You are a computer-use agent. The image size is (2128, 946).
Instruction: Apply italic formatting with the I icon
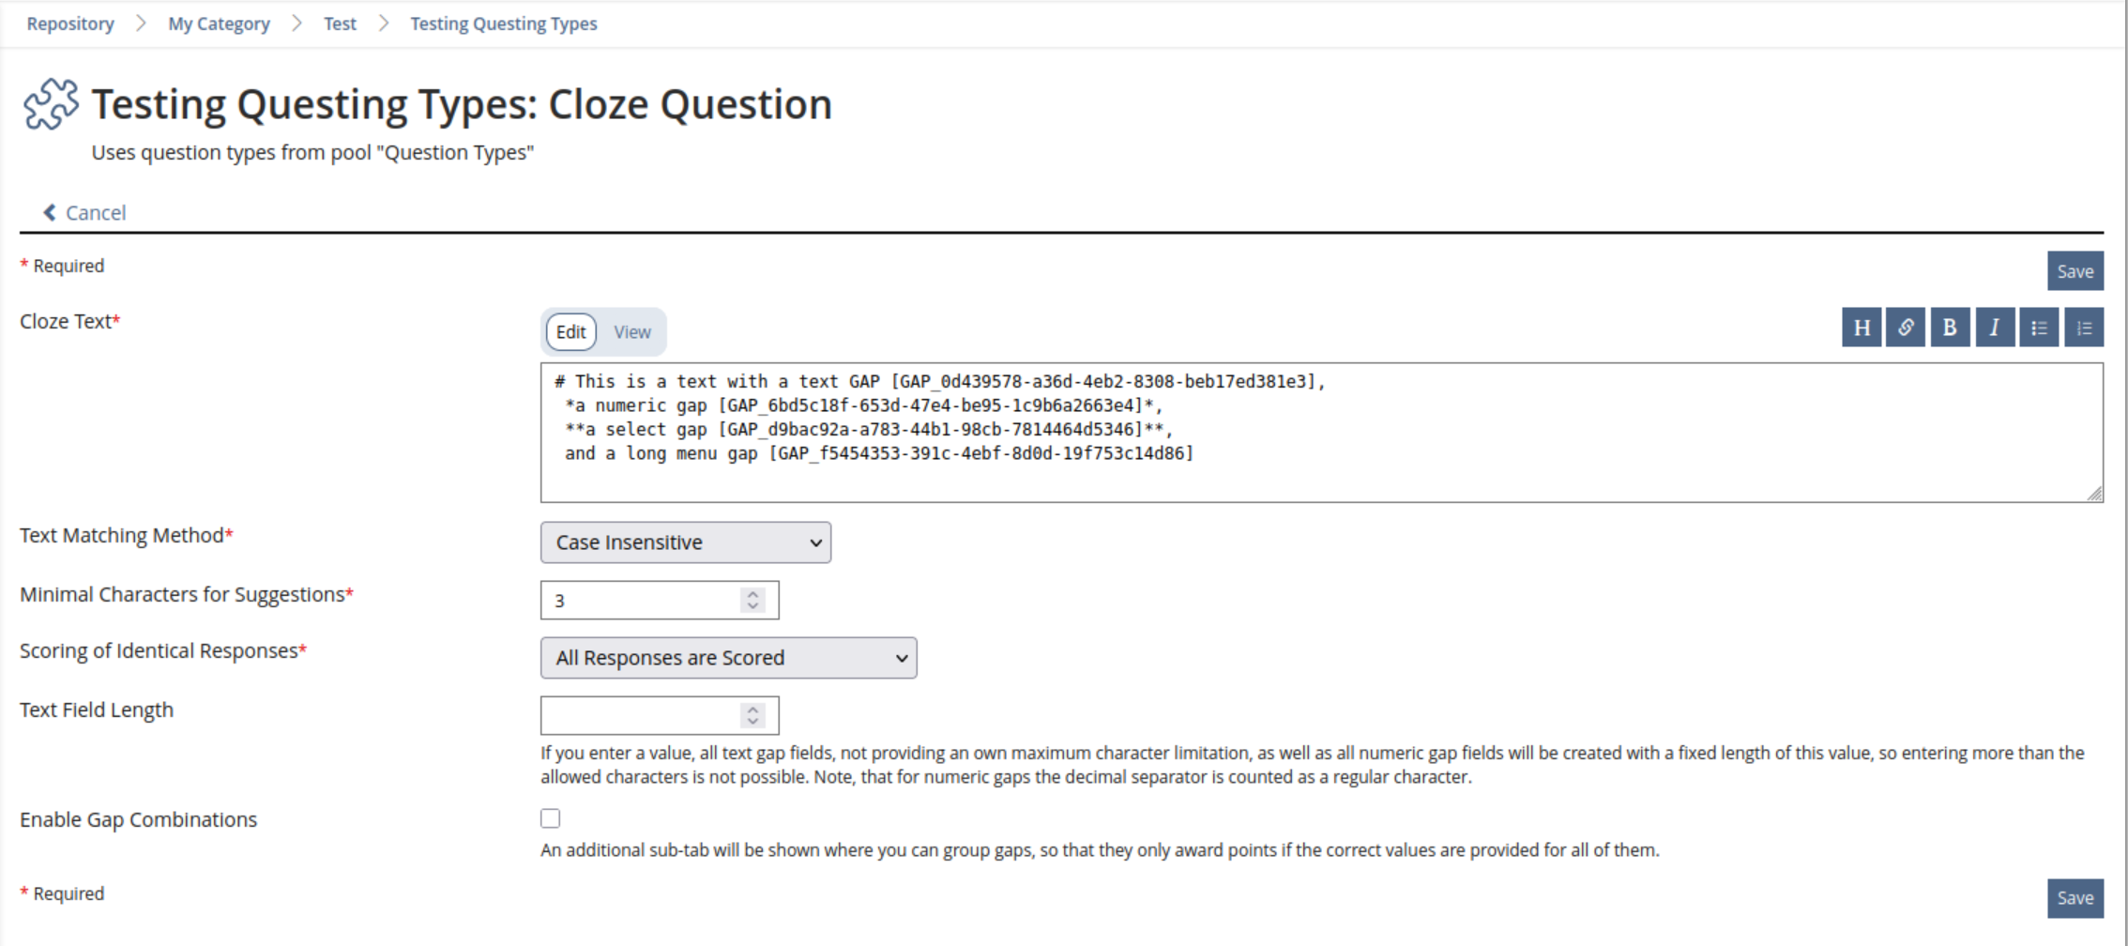1995,328
